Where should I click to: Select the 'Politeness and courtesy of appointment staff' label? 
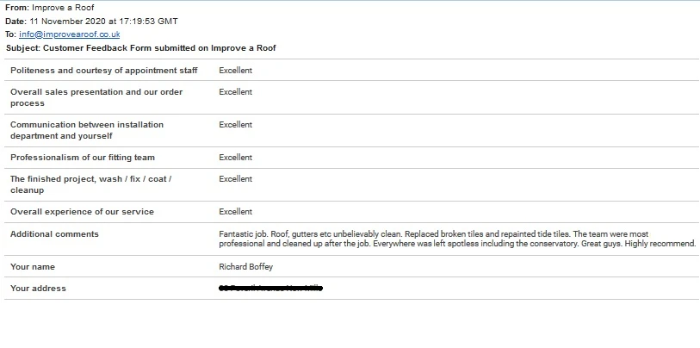[102, 70]
